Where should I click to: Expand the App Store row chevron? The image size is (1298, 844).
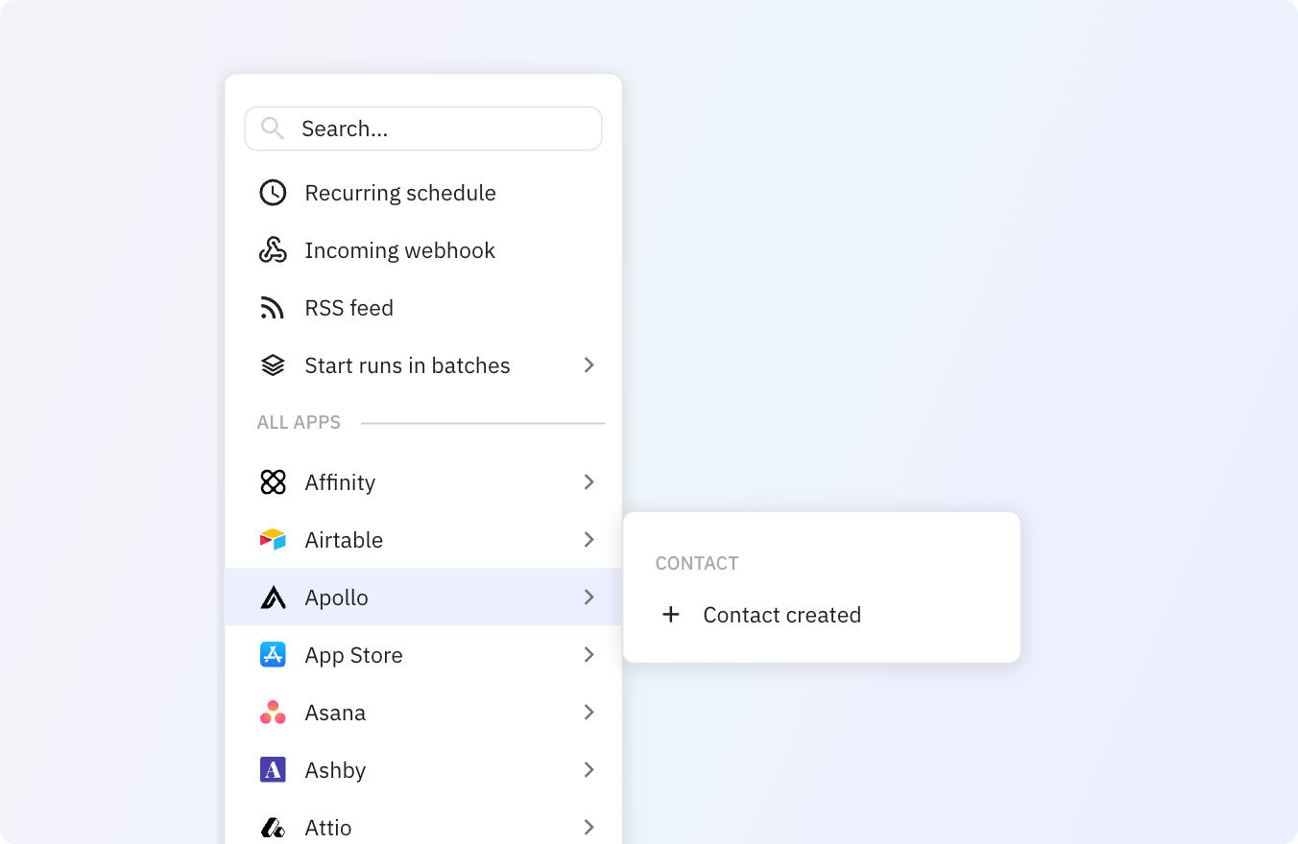[589, 655]
